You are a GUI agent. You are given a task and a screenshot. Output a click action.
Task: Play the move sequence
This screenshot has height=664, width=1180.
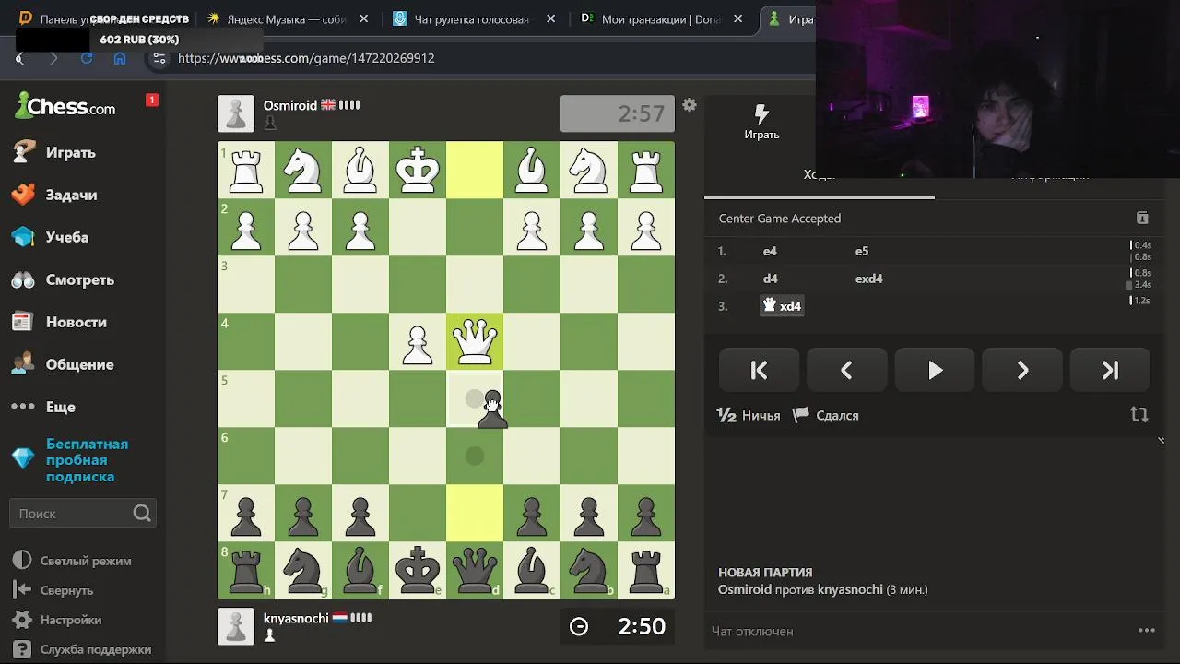coord(935,370)
